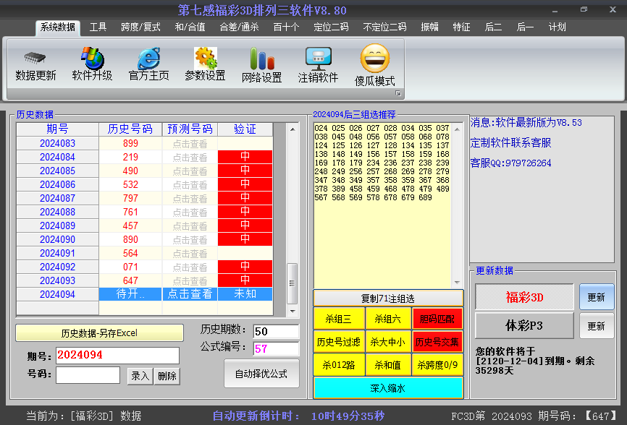627x425 pixels.
Task: Focus the empty 号码 input field
Action: tap(88, 375)
